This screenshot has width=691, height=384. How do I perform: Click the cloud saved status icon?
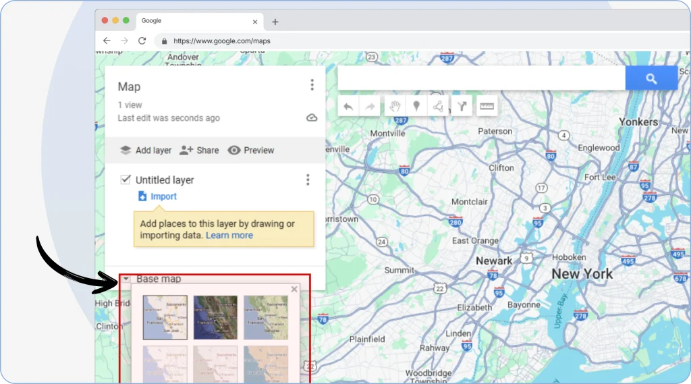pyautogui.click(x=312, y=117)
